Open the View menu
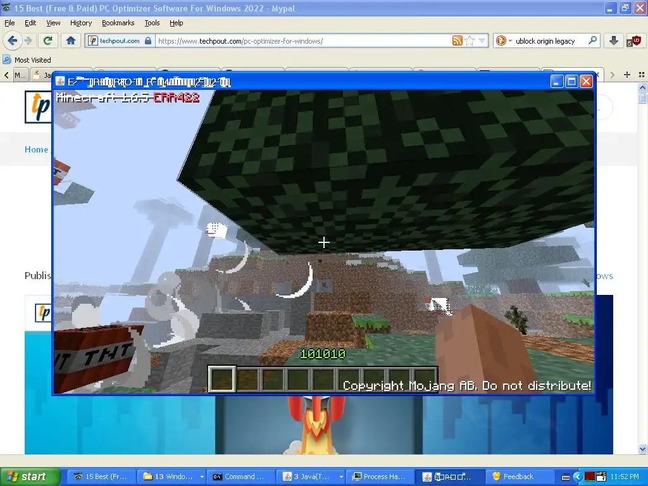 53,23
